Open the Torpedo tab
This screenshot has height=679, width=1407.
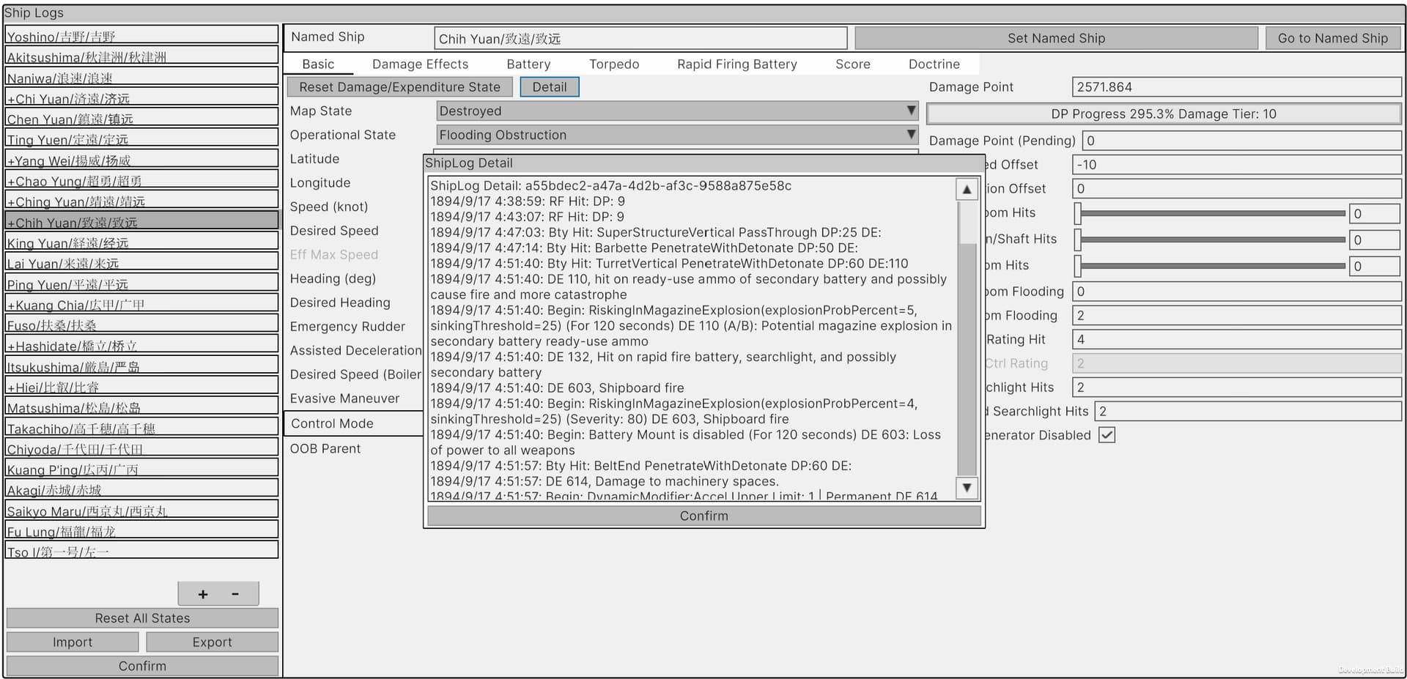coord(613,64)
